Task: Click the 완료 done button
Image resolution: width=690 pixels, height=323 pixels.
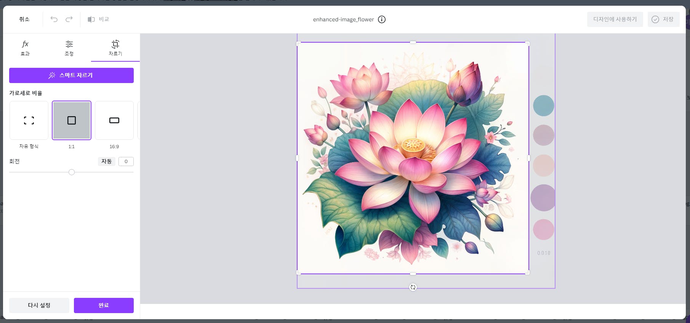Action: click(x=104, y=305)
